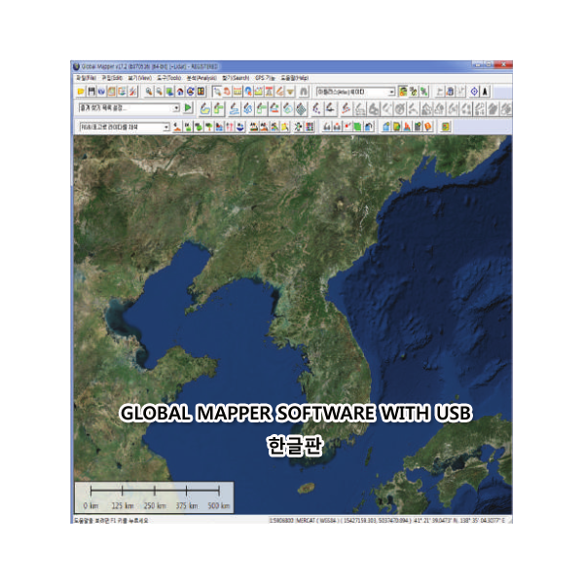Select the binoculars search icon
This screenshot has width=584, height=584.
tap(304, 91)
